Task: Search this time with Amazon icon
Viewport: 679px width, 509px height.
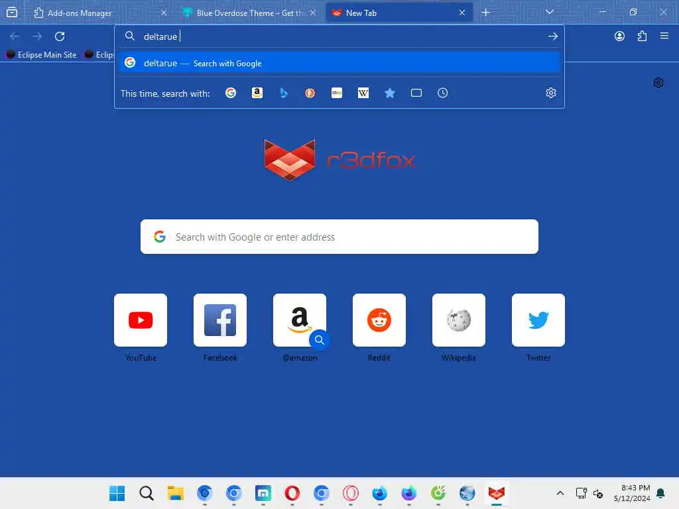Action: [257, 93]
